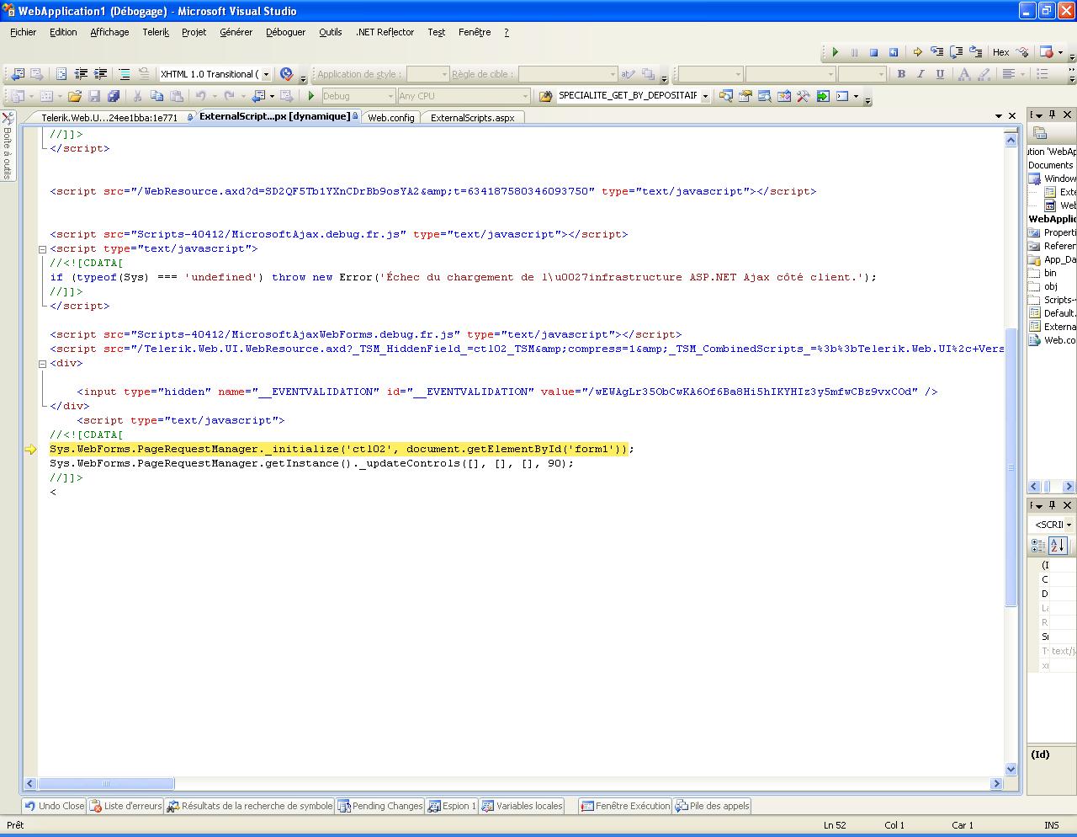Save all files

click(x=114, y=96)
